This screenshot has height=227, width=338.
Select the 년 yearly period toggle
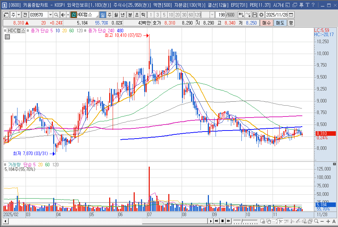pos(123,15)
